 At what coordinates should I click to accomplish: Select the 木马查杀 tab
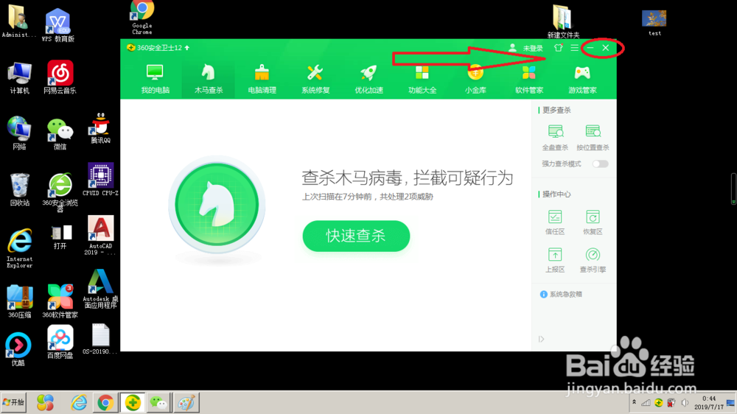coord(209,79)
